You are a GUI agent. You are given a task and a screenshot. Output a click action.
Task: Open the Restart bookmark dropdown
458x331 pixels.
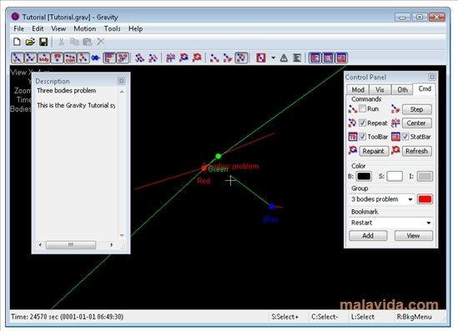[x=428, y=223]
